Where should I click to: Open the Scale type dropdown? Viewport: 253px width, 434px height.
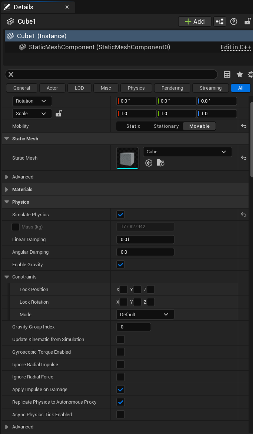click(32, 113)
